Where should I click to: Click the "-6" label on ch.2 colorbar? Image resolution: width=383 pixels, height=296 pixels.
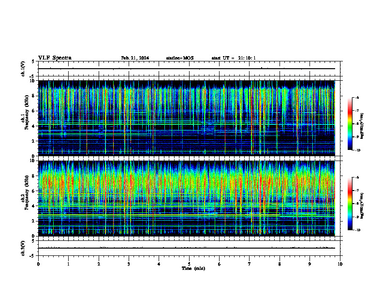(357, 178)
